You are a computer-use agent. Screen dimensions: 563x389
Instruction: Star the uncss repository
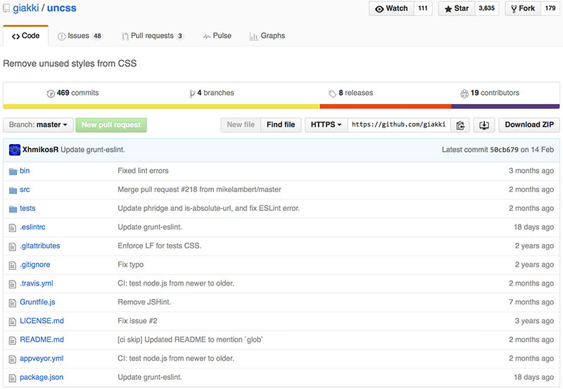pos(457,8)
